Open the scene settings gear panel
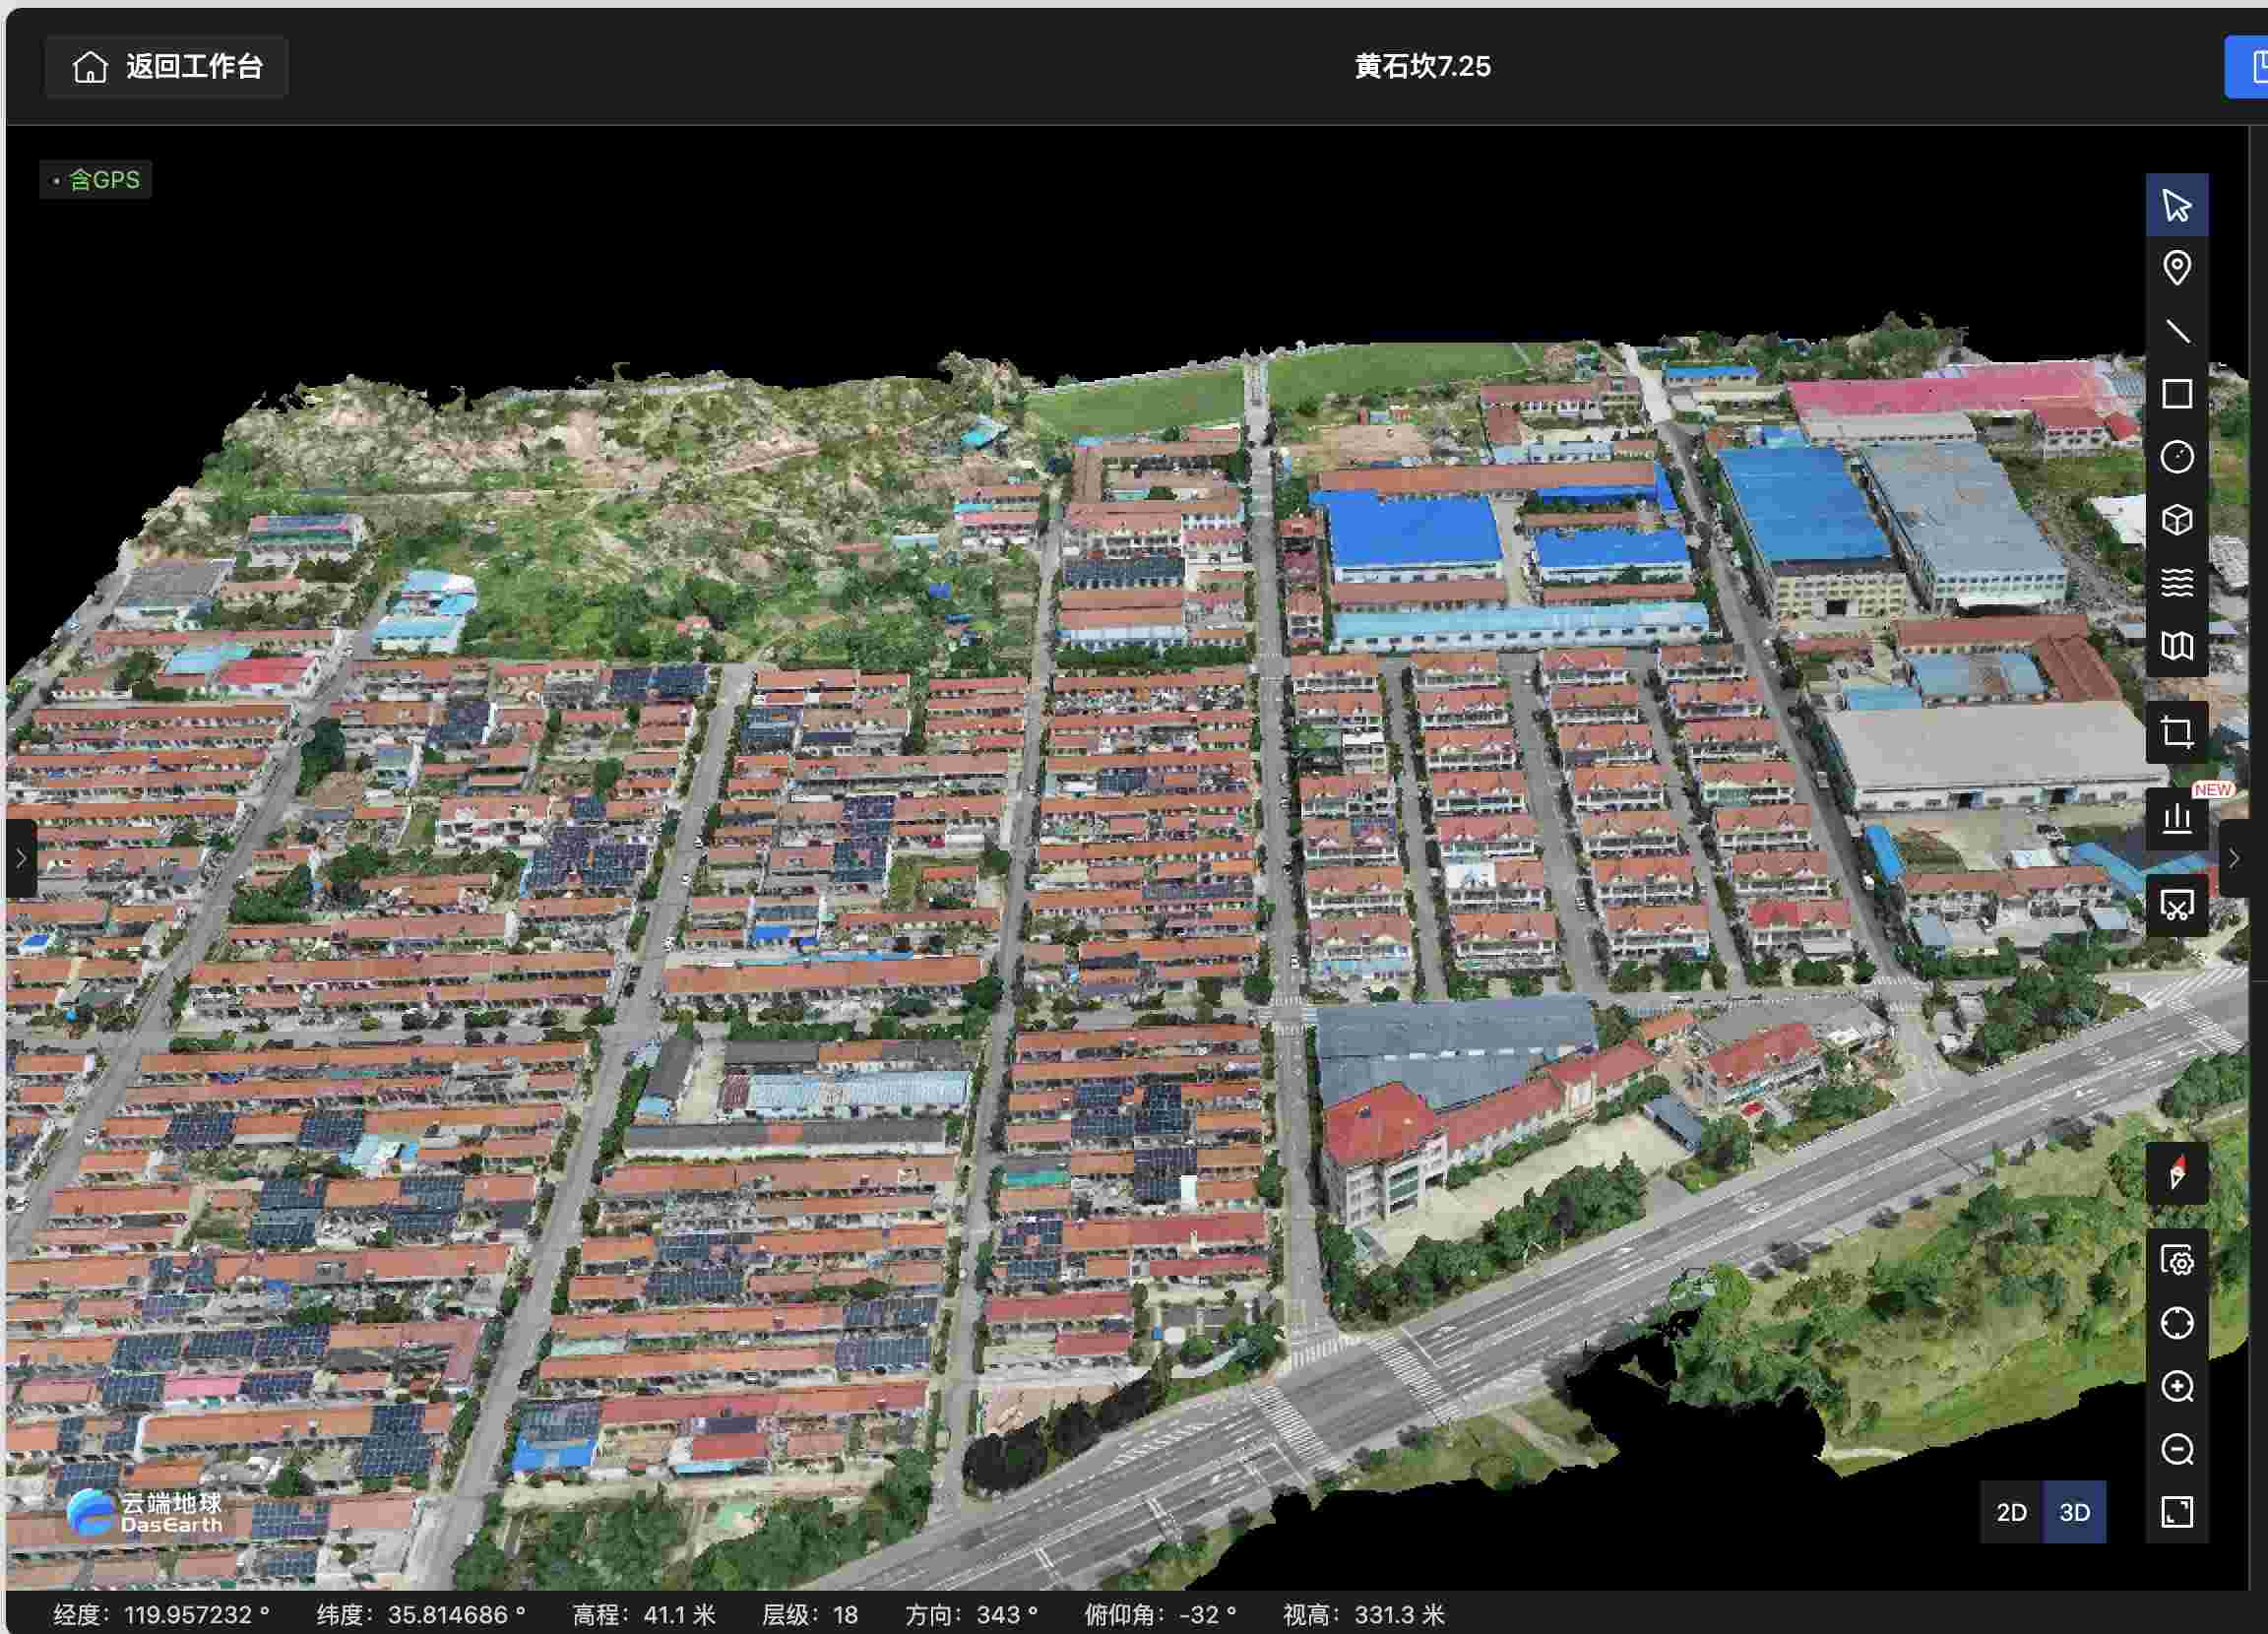The image size is (2268, 1634). point(2176,1260)
